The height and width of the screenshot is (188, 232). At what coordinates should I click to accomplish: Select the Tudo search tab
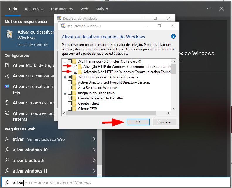(x=13, y=9)
